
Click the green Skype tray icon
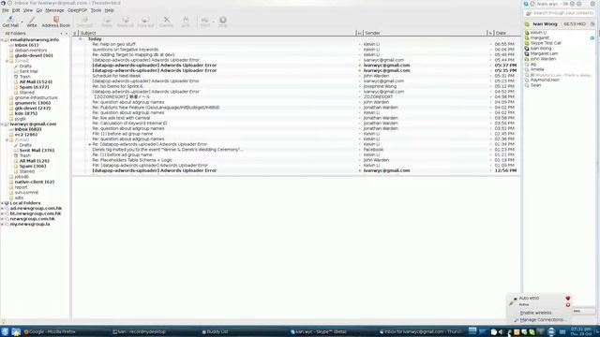point(532,332)
